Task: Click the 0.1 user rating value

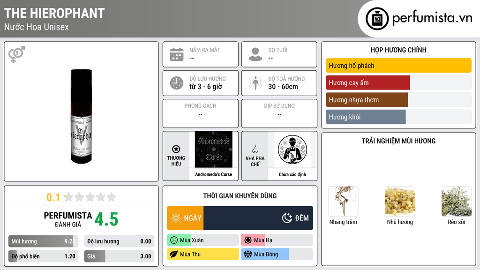Action: (x=53, y=197)
